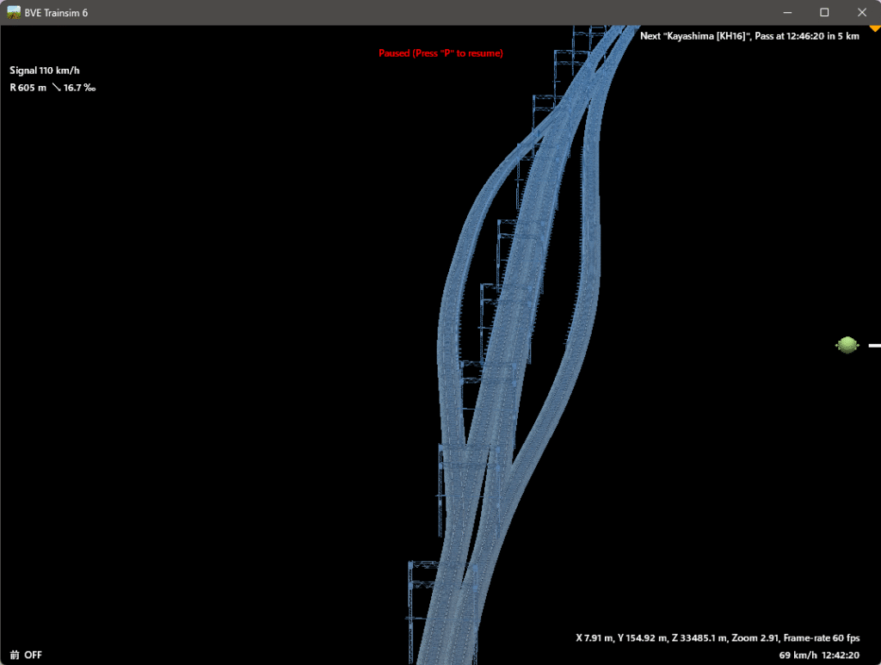The width and height of the screenshot is (881, 665).
Task: Click the Zoom 2.91 value readout
Action: [x=754, y=638]
